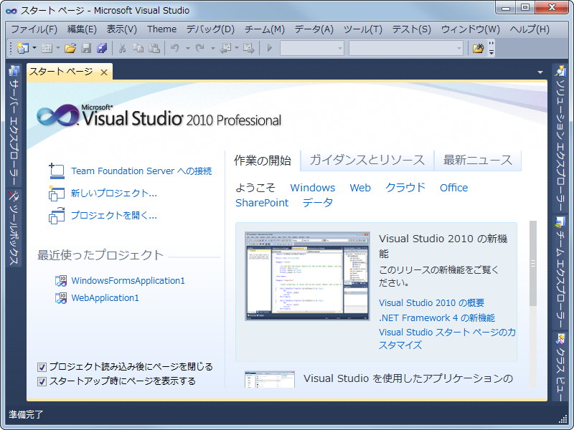Image resolution: width=574 pixels, height=430 pixels.
Task: Click the Redo arrow icon
Action: 199,48
